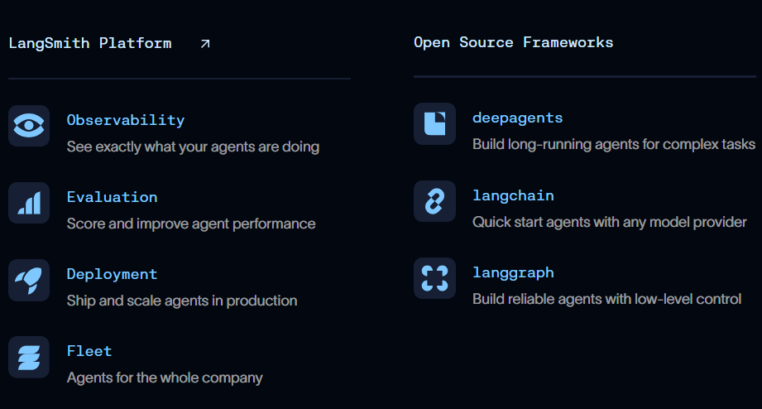This screenshot has width=762, height=409.
Task: Click the Open Source Frameworks heading
Action: coord(513,42)
